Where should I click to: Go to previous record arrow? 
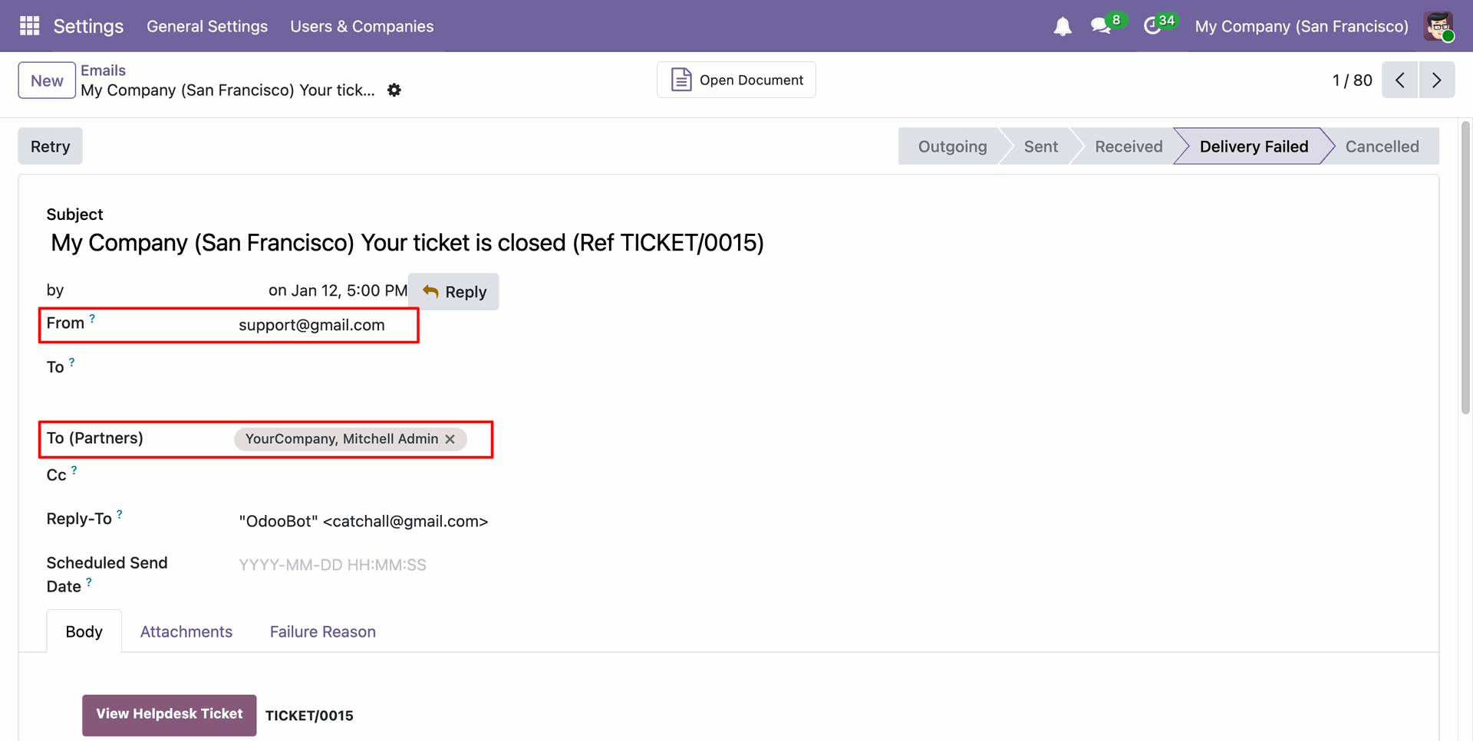click(x=1400, y=80)
